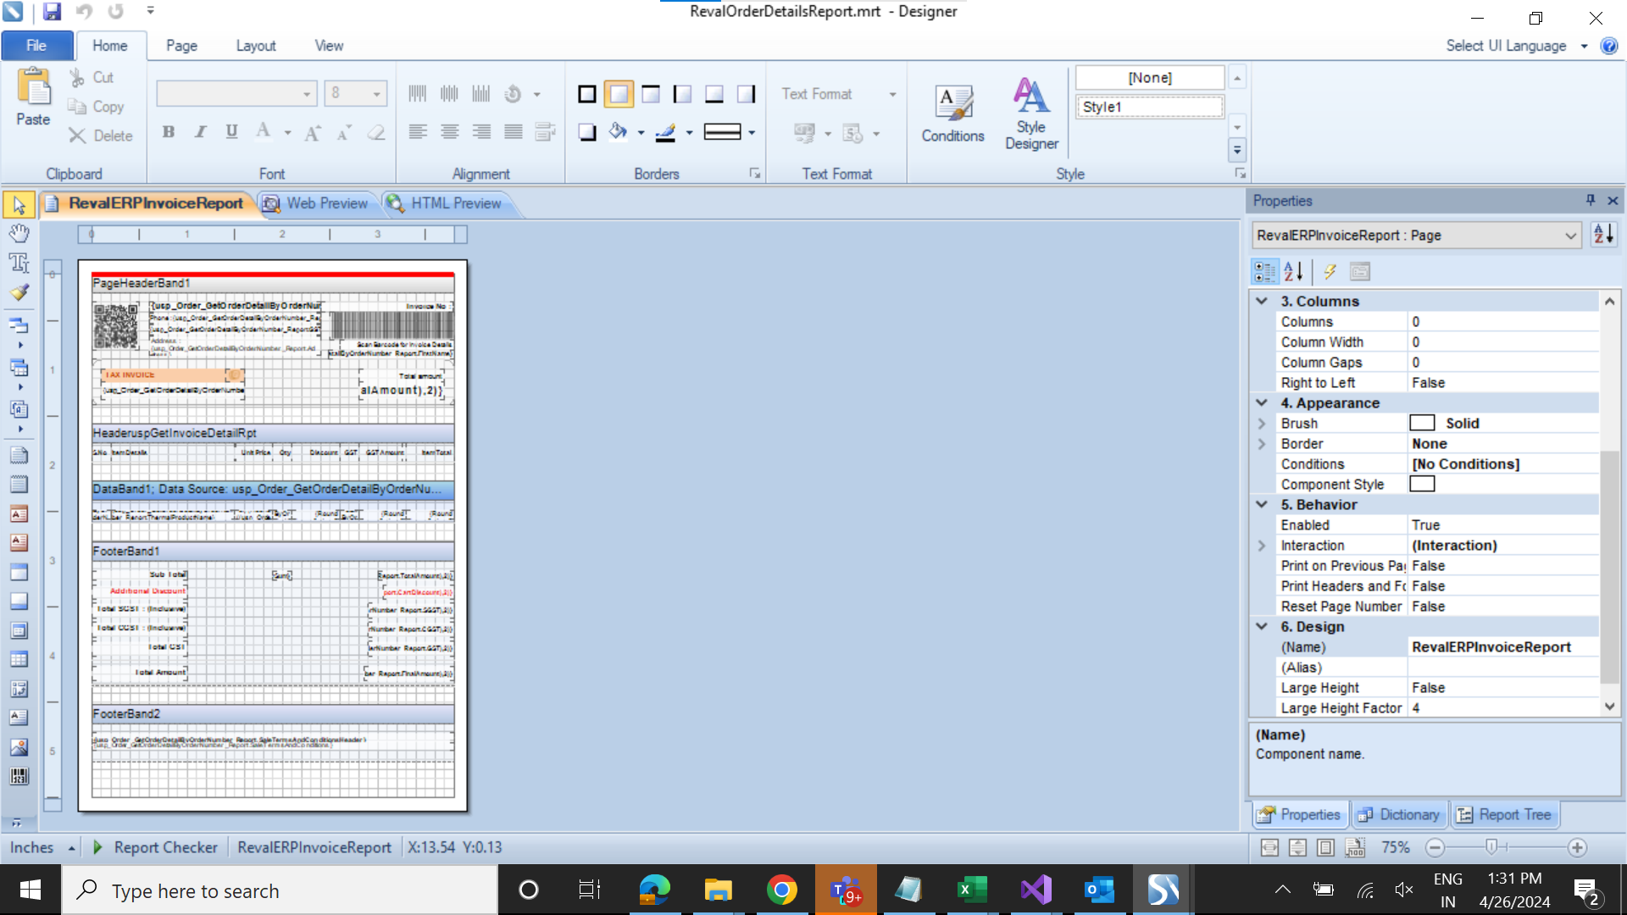The image size is (1627, 915).
Task: Add a barcode component from the toolbox
Action: [x=19, y=776]
